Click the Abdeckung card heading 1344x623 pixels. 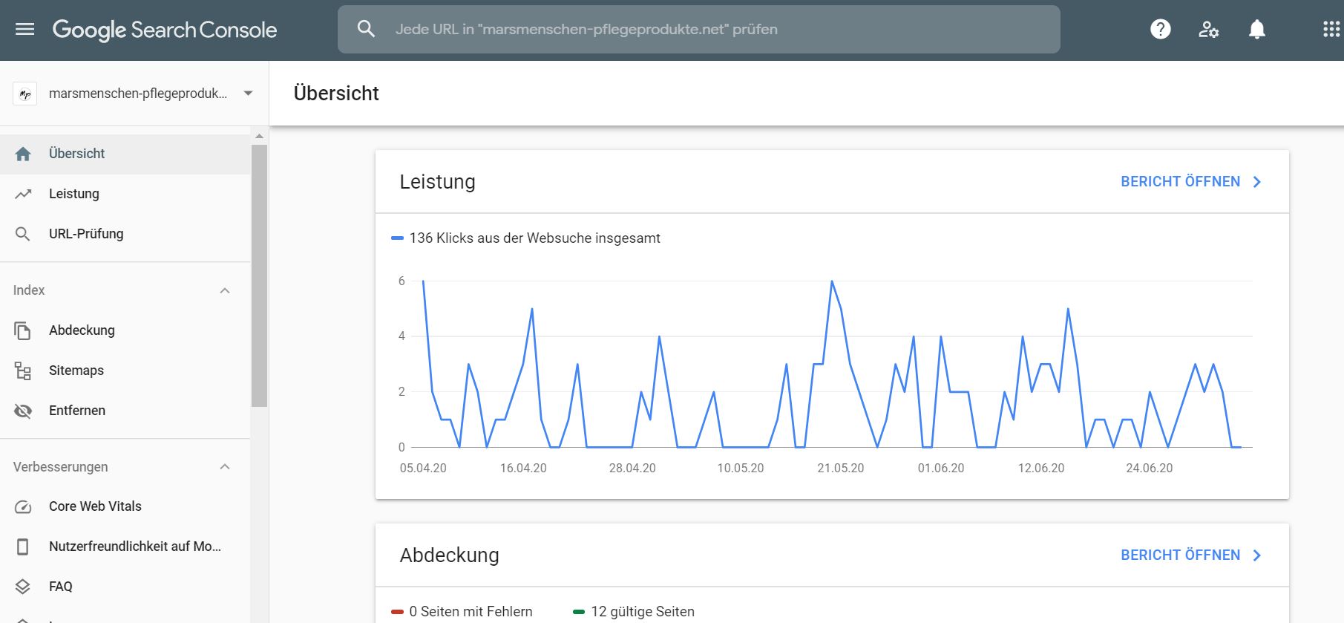coord(449,555)
